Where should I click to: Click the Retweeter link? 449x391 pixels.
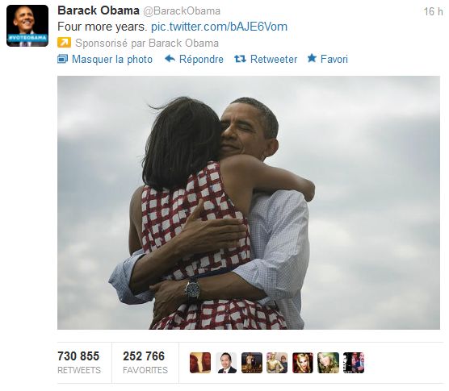pos(274,59)
